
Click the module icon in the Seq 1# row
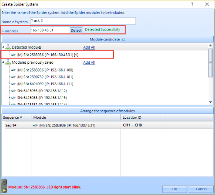35,125
